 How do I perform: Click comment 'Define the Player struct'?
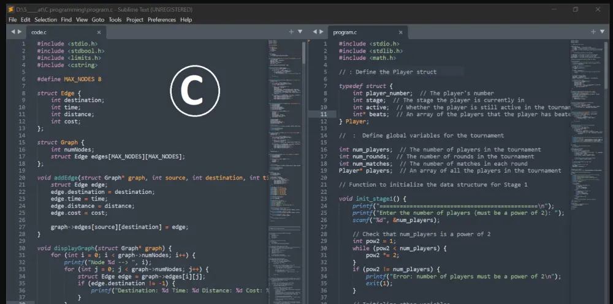(x=396, y=72)
